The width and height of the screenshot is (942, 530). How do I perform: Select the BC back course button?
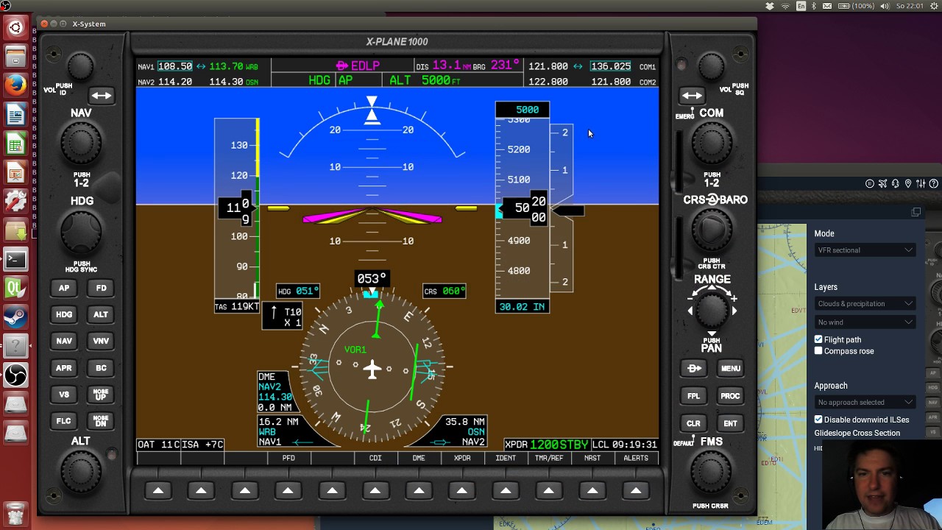[x=101, y=368]
